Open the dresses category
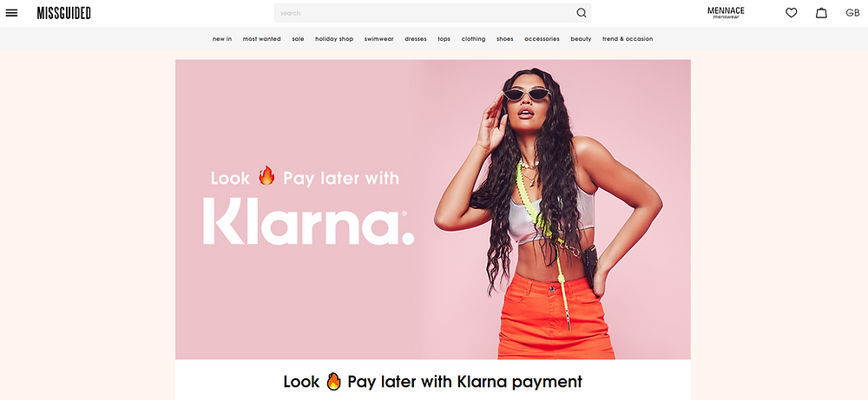 [x=415, y=39]
